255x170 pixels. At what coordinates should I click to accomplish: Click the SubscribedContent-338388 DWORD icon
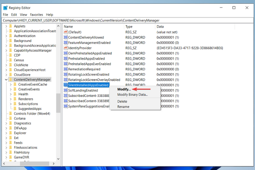(x=66, y=96)
